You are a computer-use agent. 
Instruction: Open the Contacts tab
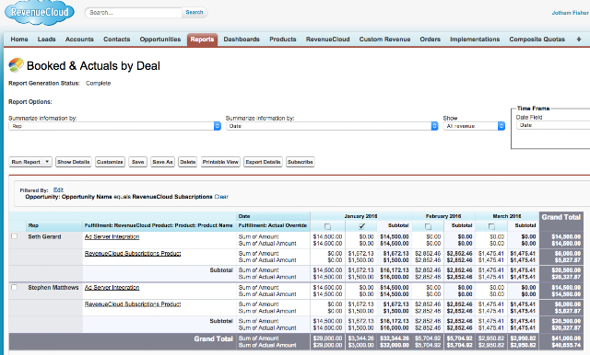pyautogui.click(x=117, y=39)
